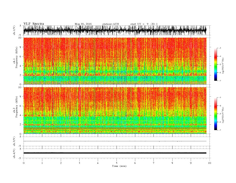Viewport: 236px width, 183px height.
Task: Click time axis tick label "0"
Action: click(x=24, y=163)
